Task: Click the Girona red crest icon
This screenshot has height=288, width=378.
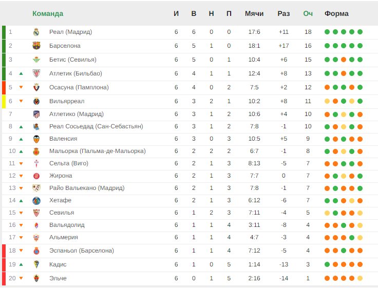Action: [x=36, y=176]
